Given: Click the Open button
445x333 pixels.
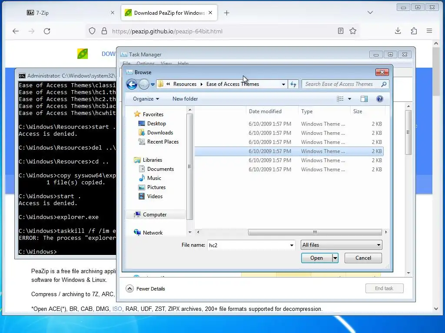Looking at the screenshot, I should (x=316, y=258).
